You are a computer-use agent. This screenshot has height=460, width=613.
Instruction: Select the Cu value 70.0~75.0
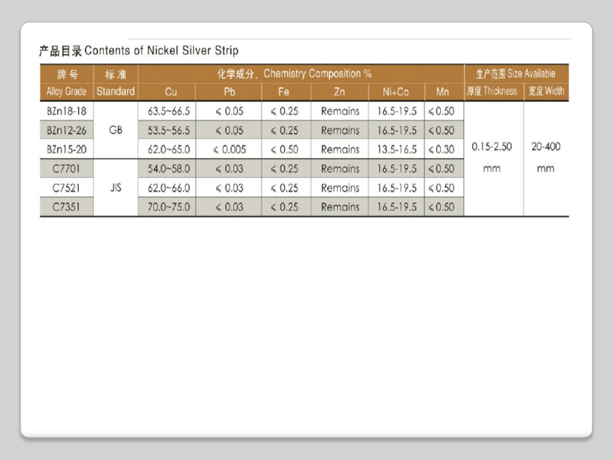[x=169, y=207]
